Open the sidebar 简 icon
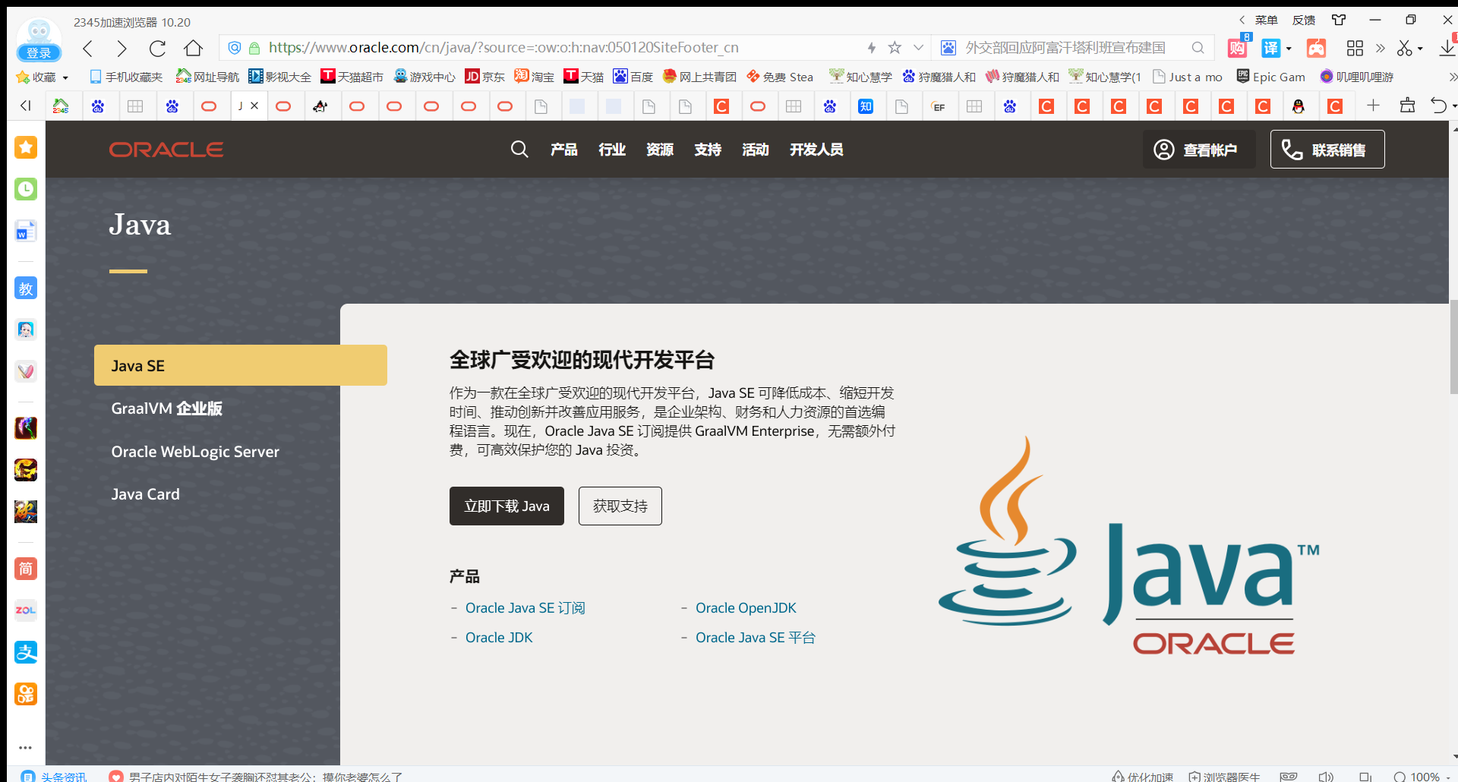The height and width of the screenshot is (782, 1458). (26, 569)
